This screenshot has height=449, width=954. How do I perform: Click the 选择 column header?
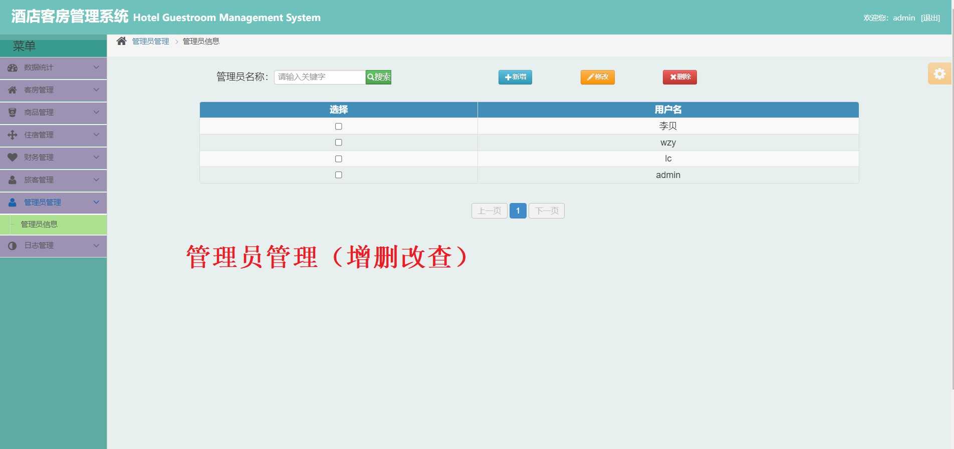pos(339,109)
